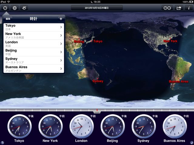Open the info 'i' button

click(189, 8)
